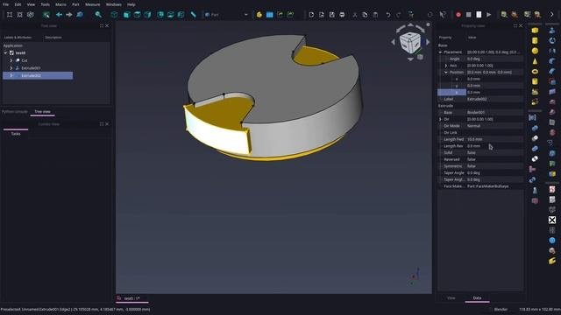Click the undo arrow icon

(388, 15)
